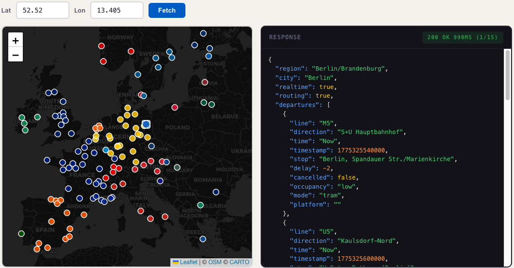Click the Lon input field
Image resolution: width=514 pixels, height=268 pixels.
pyautogui.click(x=117, y=10)
